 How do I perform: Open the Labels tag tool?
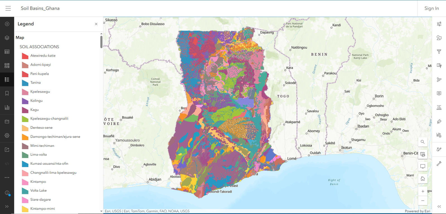[439, 121]
